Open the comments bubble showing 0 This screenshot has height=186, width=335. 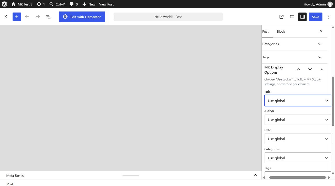74,4
